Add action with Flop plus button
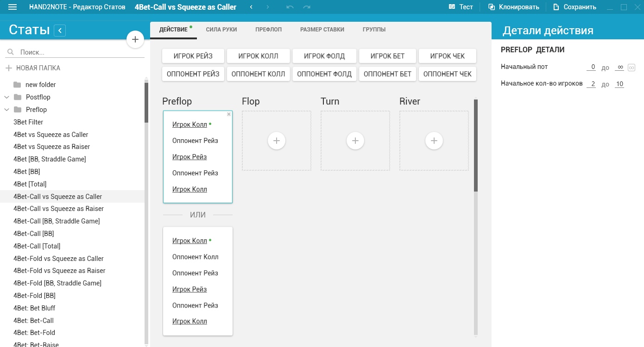Viewport: 644px width, 347px height. [277, 141]
